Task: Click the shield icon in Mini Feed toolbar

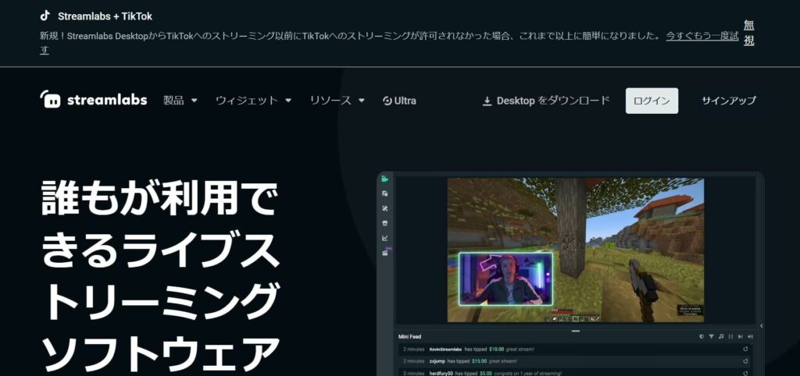Action: point(702,337)
